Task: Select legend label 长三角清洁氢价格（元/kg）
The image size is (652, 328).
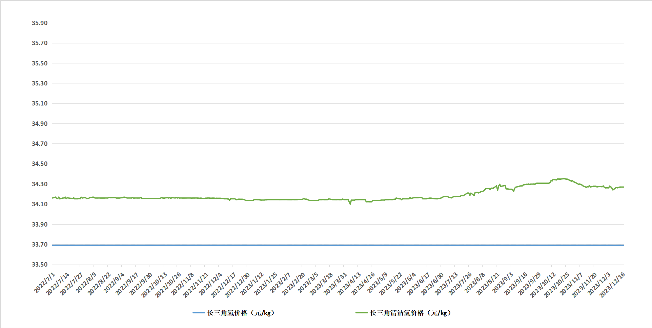Action: click(410, 313)
